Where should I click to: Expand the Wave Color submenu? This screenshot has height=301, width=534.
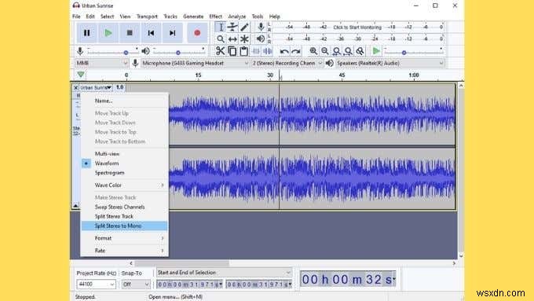tap(124, 185)
